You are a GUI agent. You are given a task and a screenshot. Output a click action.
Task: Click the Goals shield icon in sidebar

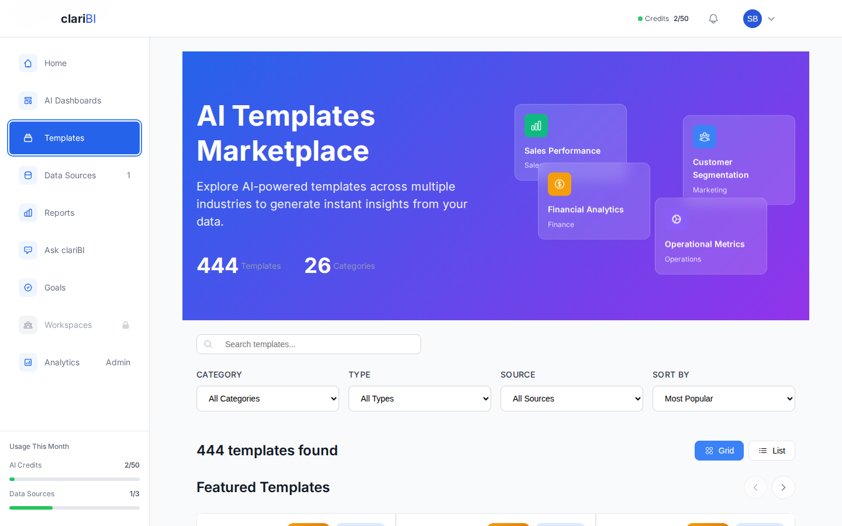[x=28, y=288]
